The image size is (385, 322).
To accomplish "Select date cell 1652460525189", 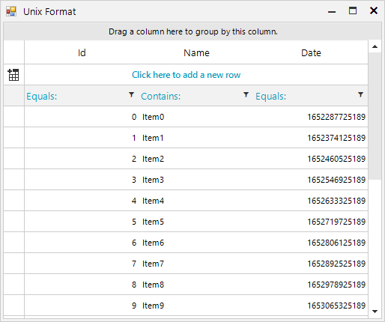I will click(311, 159).
